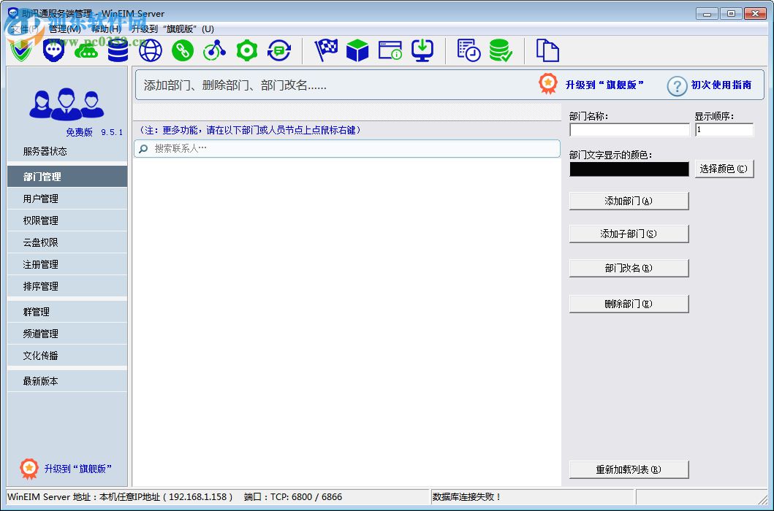Open the gear settings toolbar icon

(x=246, y=50)
